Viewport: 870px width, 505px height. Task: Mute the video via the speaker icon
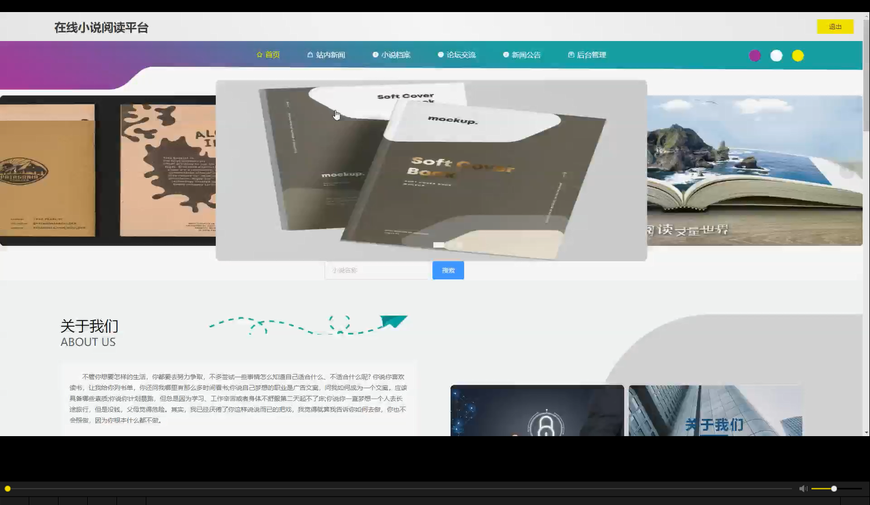[x=803, y=488]
